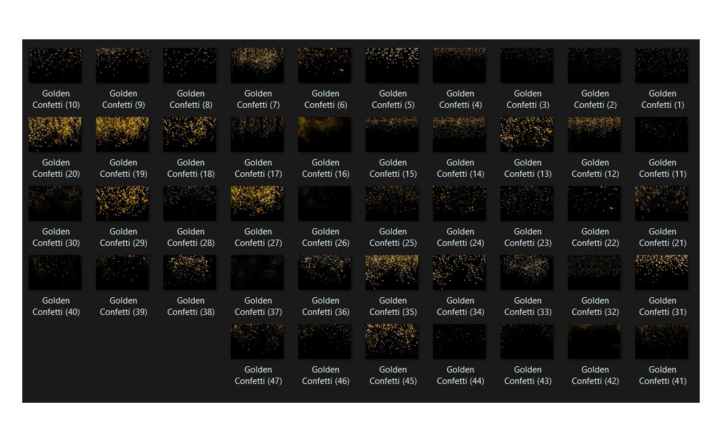Select the Golden Confetti (23) thumbnail
The image size is (722, 437).
527,203
